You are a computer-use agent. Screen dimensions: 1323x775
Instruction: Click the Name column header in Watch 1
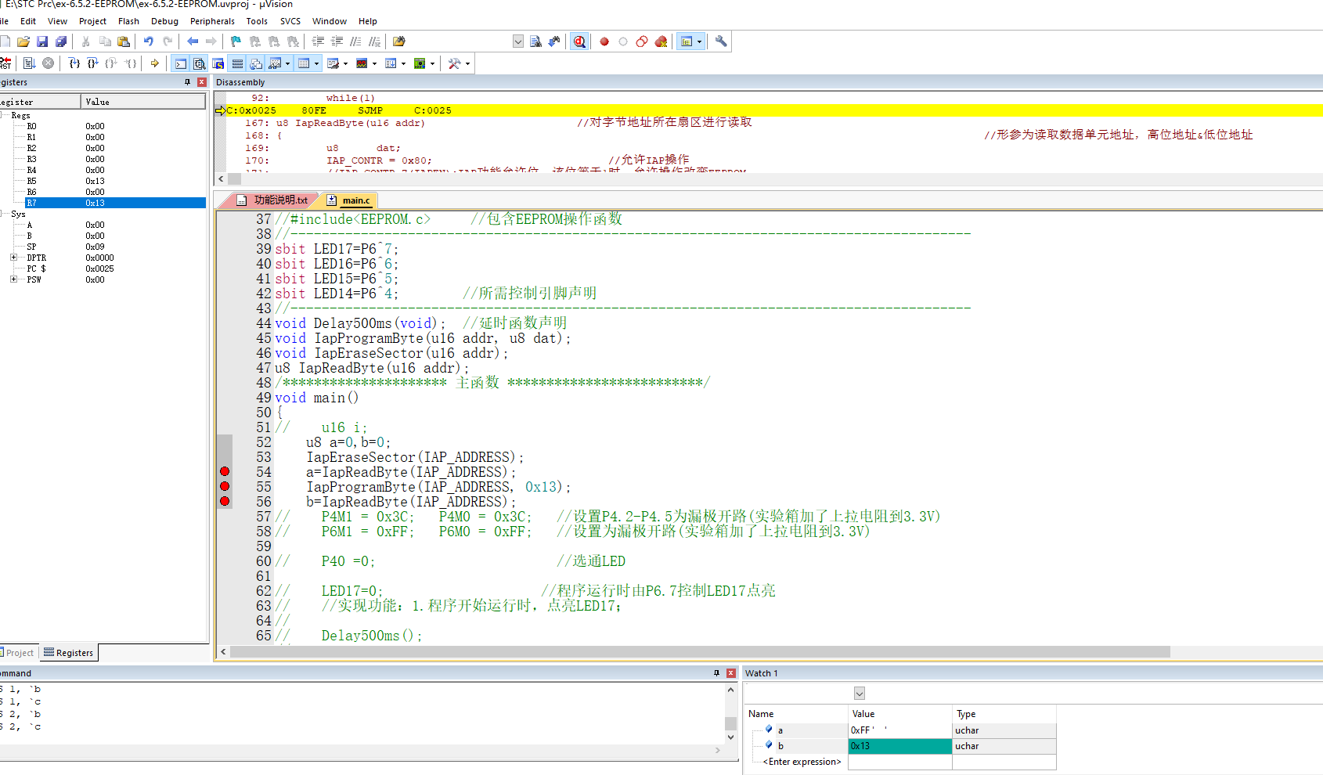pyautogui.click(x=795, y=714)
